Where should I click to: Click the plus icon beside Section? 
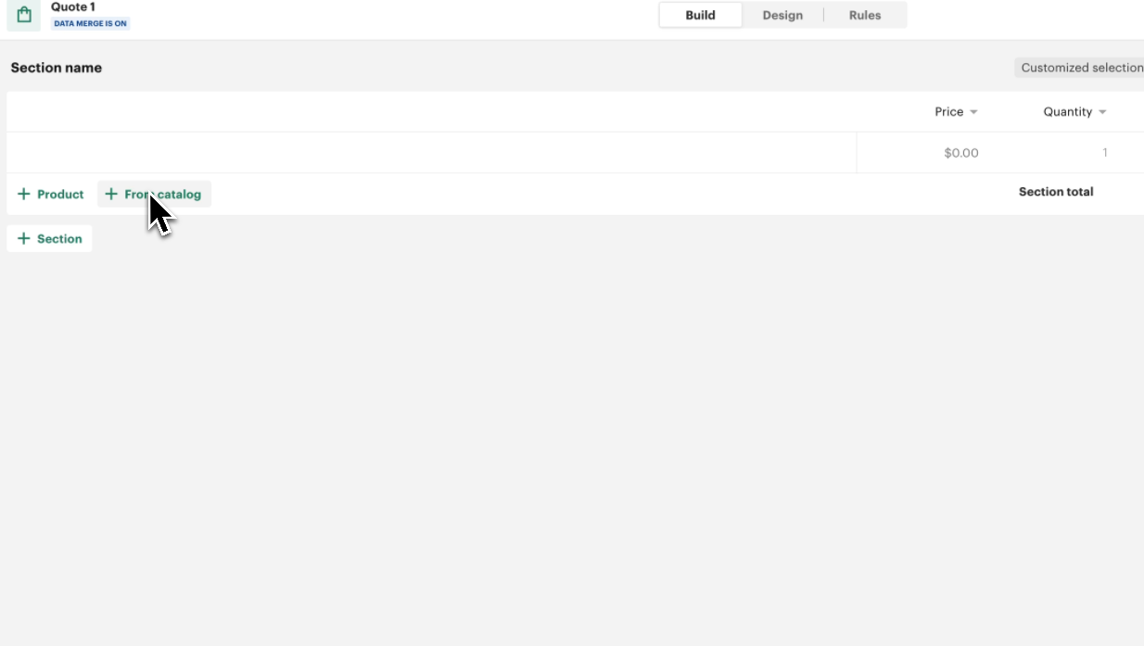coord(24,239)
